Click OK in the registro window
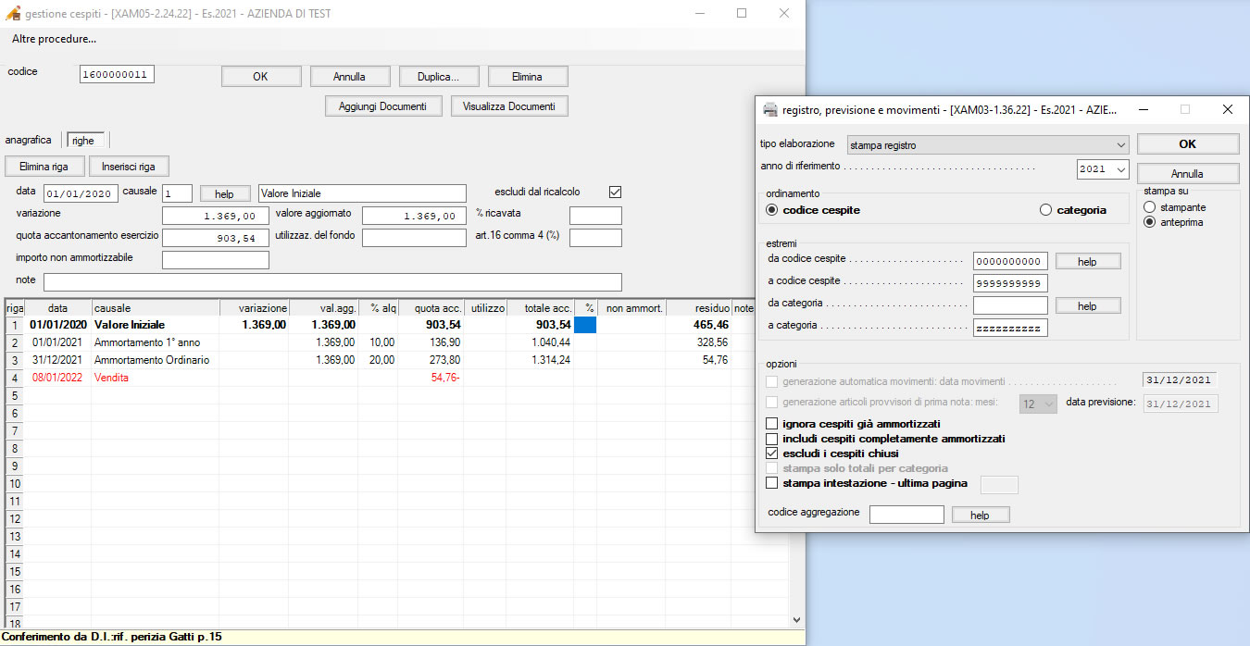This screenshot has height=646, width=1250. (1188, 144)
